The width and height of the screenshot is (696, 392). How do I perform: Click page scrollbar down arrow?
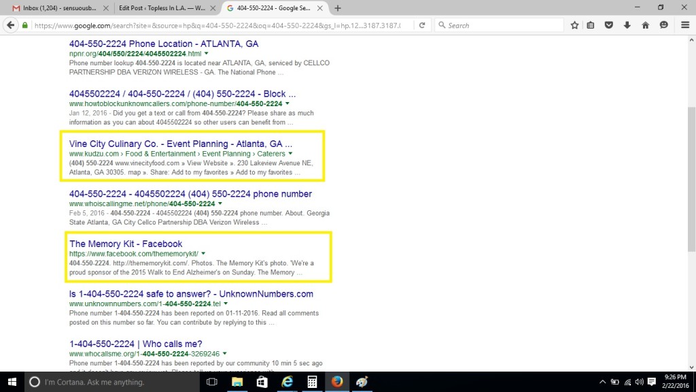(691, 367)
